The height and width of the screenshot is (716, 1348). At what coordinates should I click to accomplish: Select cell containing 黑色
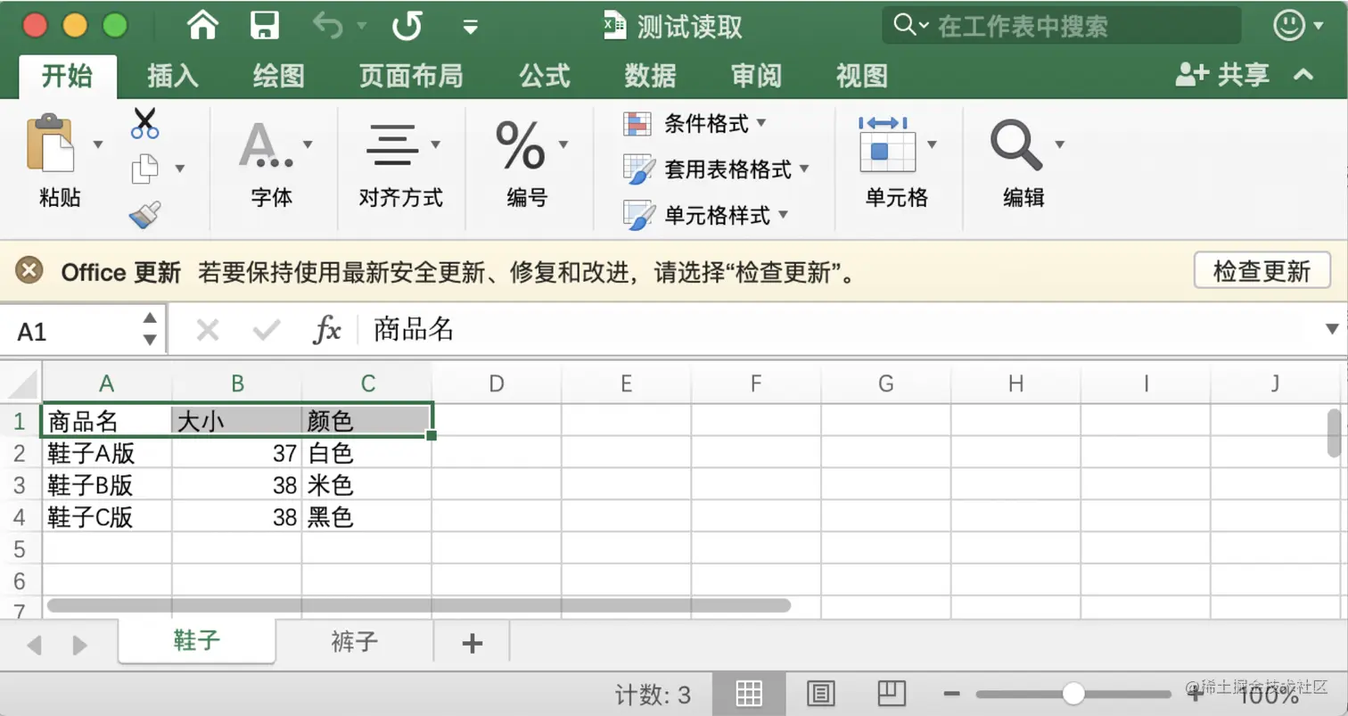367,517
